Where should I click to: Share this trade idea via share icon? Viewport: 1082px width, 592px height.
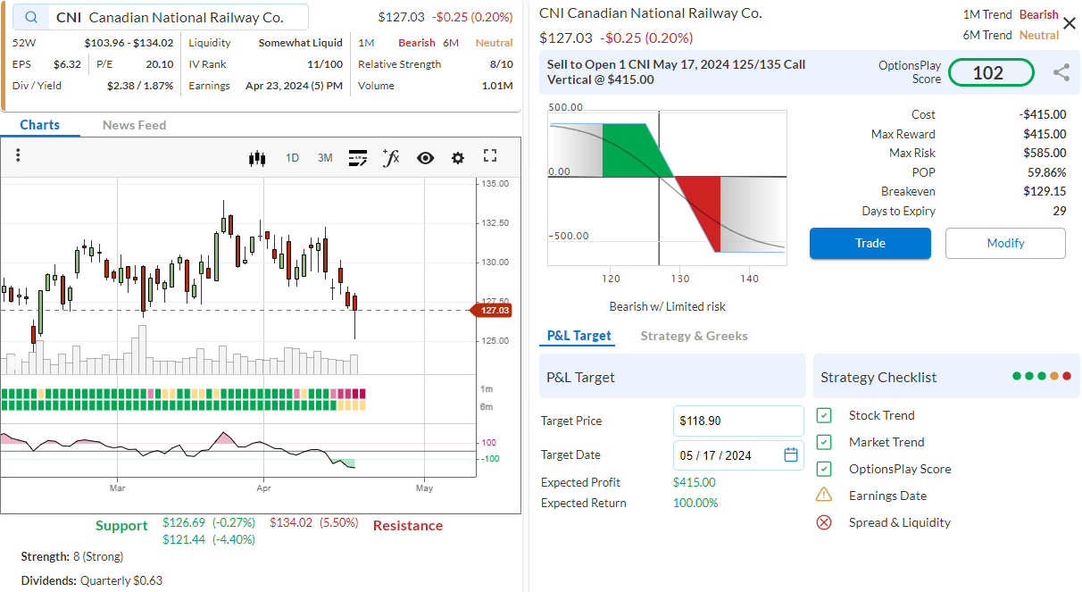click(1061, 73)
